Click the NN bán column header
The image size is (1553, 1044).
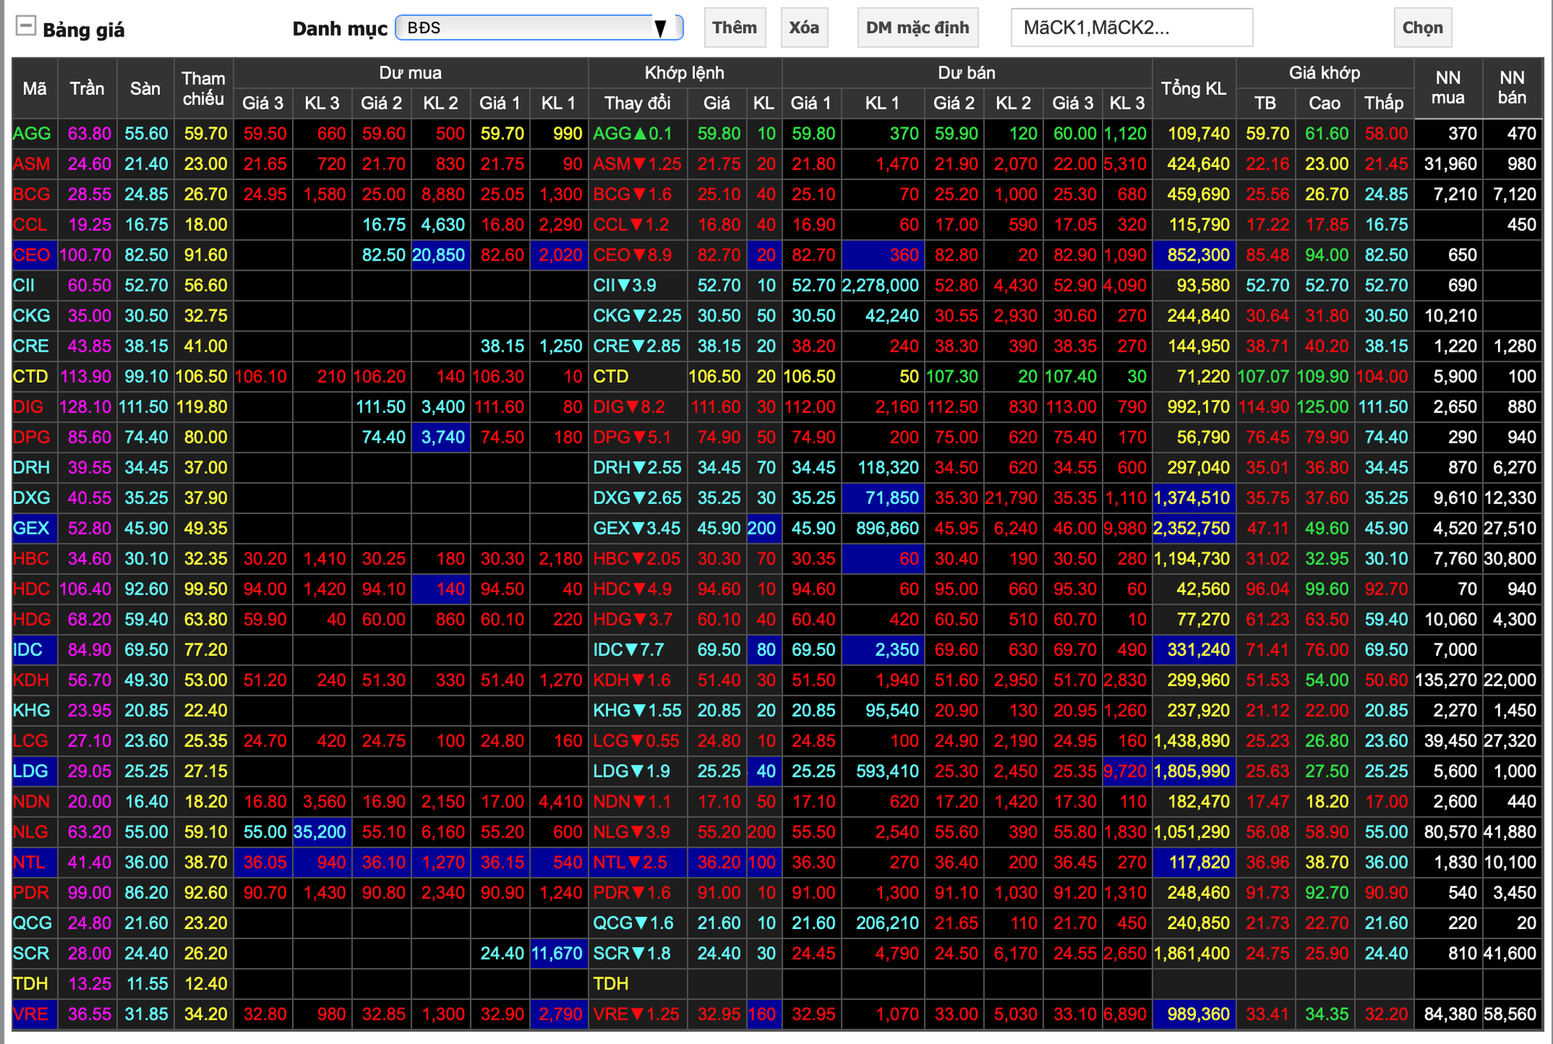click(x=1512, y=88)
